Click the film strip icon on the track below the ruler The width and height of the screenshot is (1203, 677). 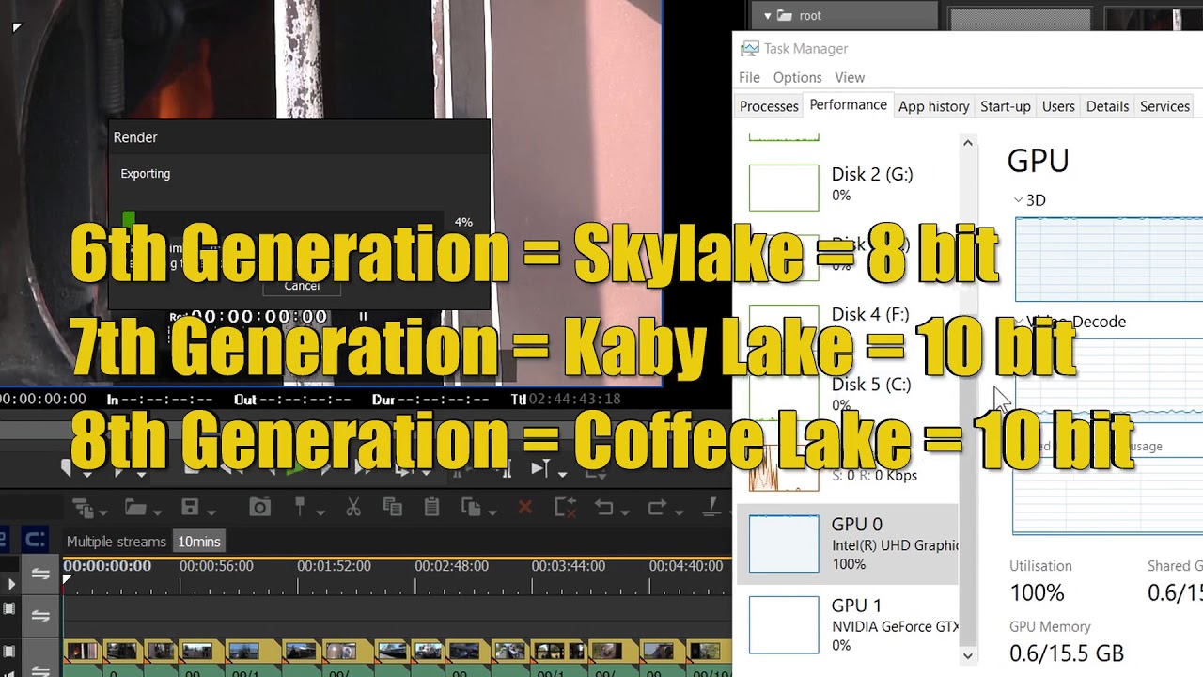click(9, 608)
